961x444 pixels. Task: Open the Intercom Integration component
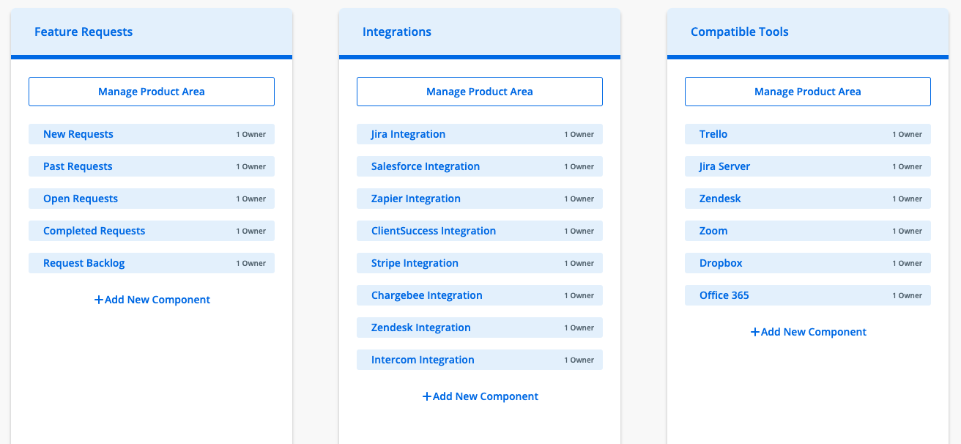coord(423,360)
